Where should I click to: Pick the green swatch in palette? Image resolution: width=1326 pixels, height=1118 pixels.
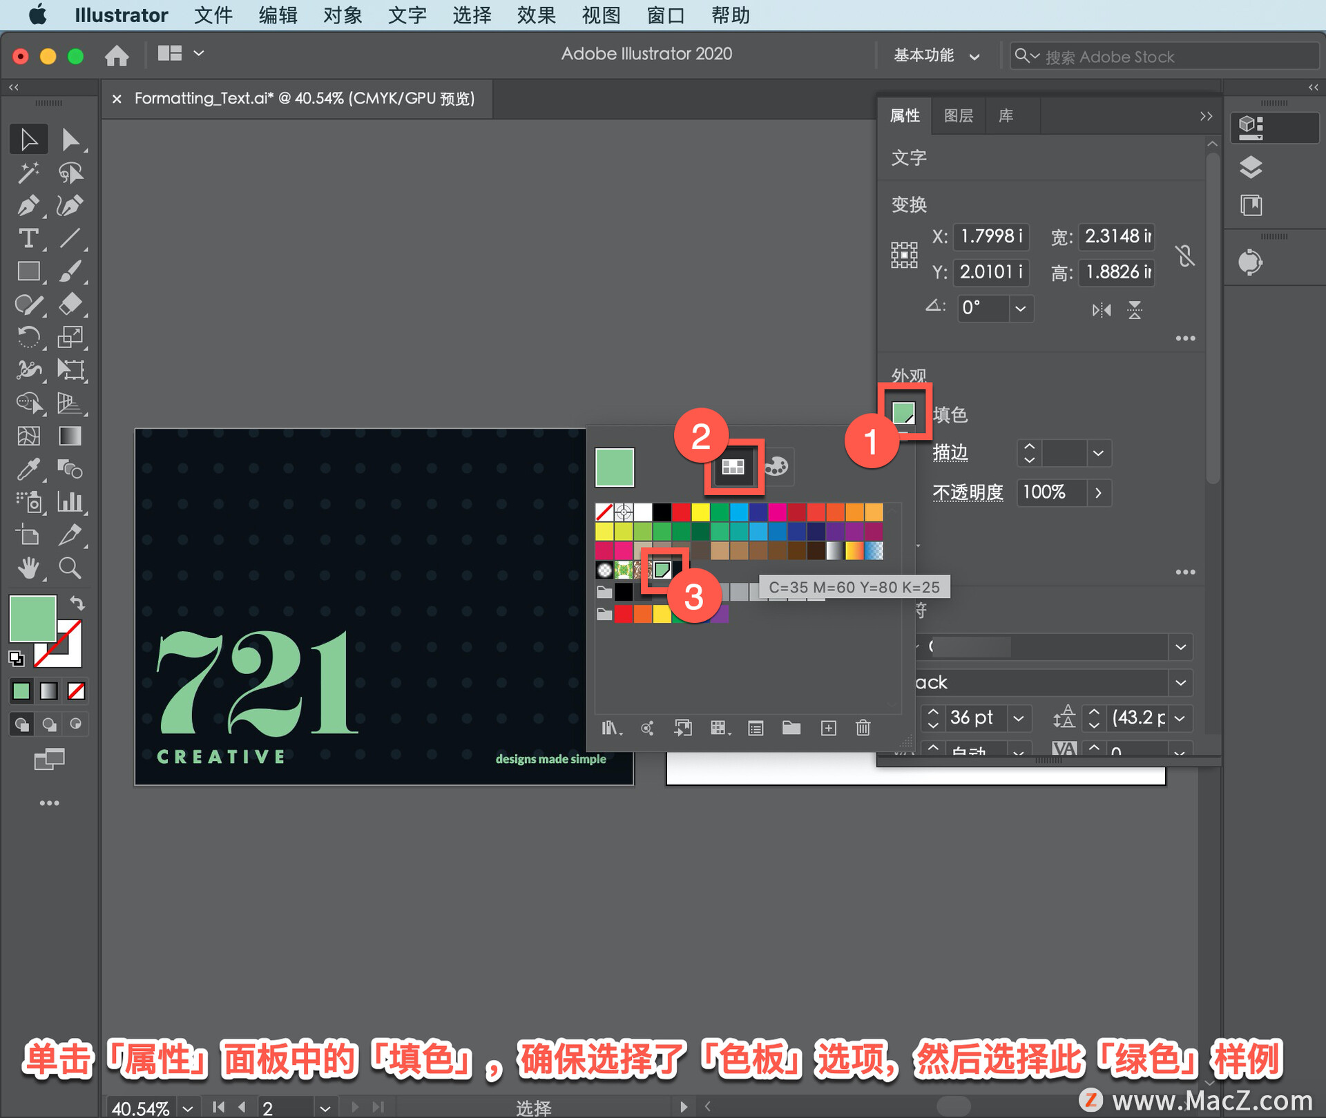point(662,570)
